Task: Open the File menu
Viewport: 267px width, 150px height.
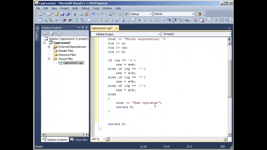Action: pyautogui.click(x=38, y=8)
